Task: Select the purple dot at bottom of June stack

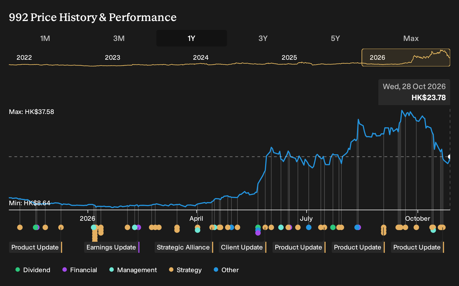Action: (258, 233)
